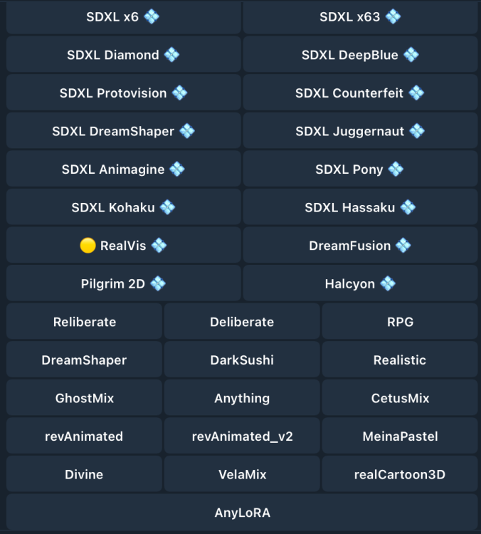Select the SDXL Animagine model
This screenshot has height=534, width=481.
point(123,169)
